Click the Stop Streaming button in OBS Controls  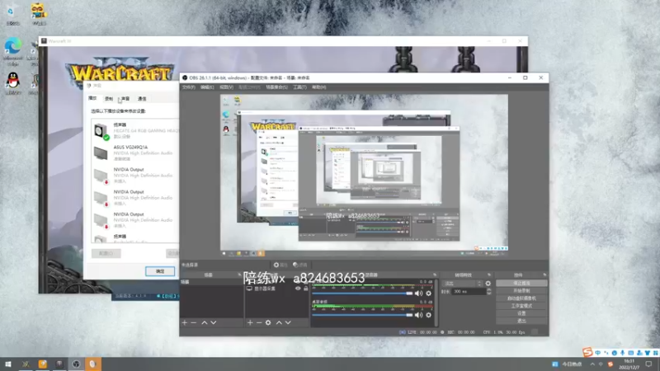point(521,284)
